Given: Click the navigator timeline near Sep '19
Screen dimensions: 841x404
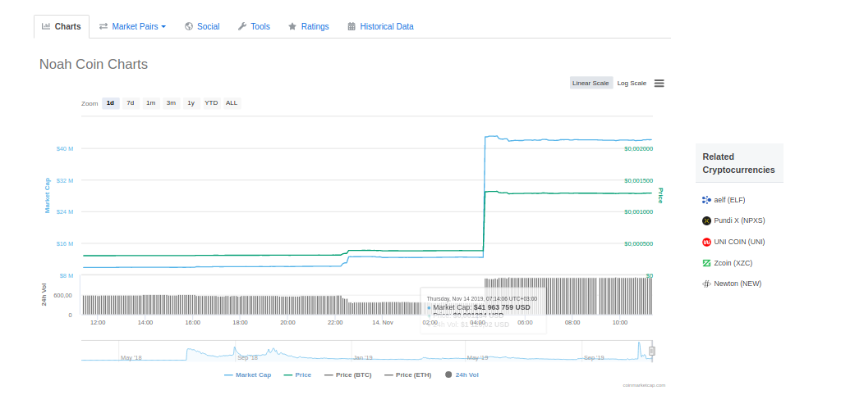Looking at the screenshot, I should pyautogui.click(x=594, y=357).
